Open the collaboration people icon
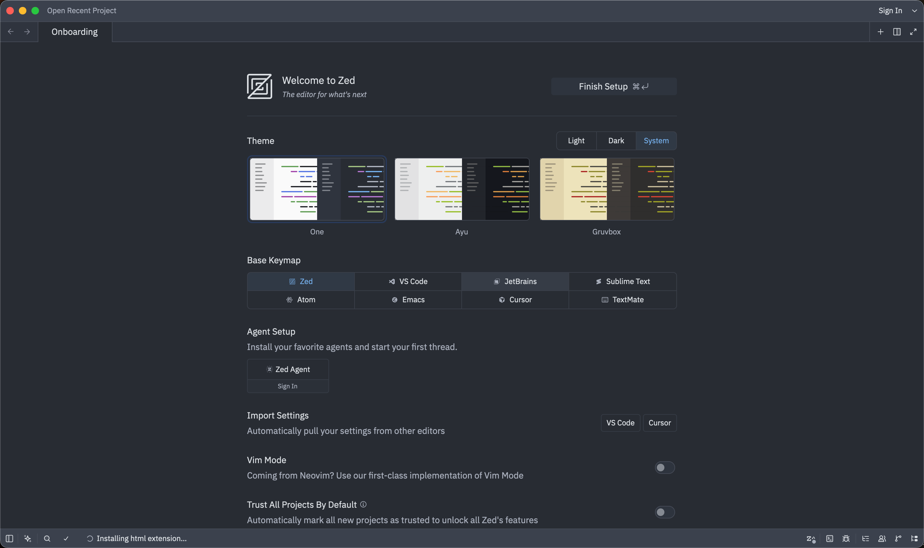 coord(882,538)
